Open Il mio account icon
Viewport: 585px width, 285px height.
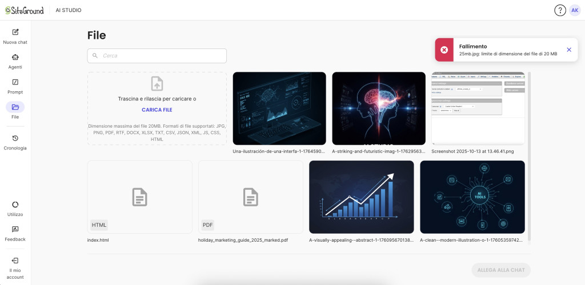click(15, 260)
